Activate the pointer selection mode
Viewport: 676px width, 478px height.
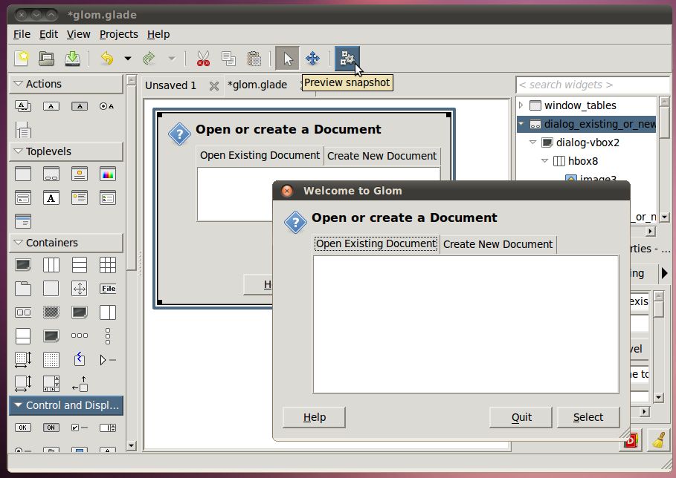pyautogui.click(x=287, y=58)
